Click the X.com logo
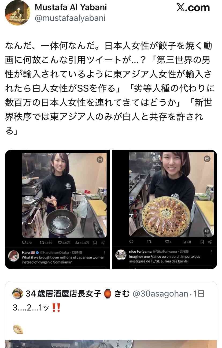The height and width of the screenshot is (348, 222). pyautogui.click(x=193, y=8)
